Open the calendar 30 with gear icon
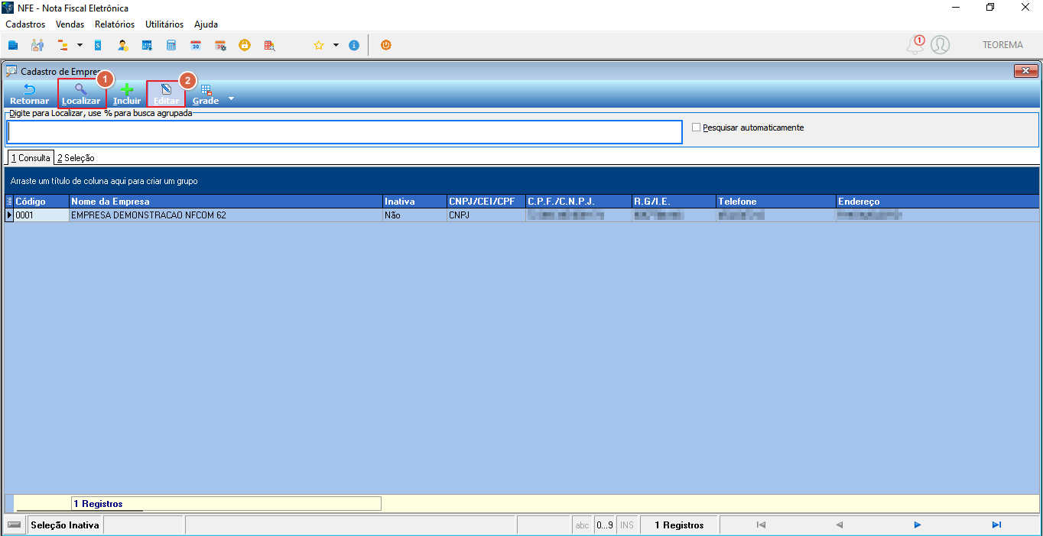The image size is (1043, 536). click(x=220, y=45)
